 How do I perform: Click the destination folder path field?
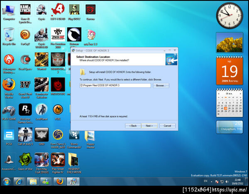(x=115, y=86)
